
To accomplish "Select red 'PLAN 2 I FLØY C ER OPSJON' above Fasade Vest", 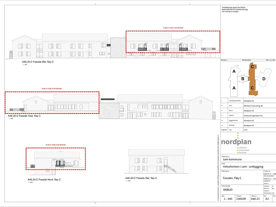I will click(52, 89).
